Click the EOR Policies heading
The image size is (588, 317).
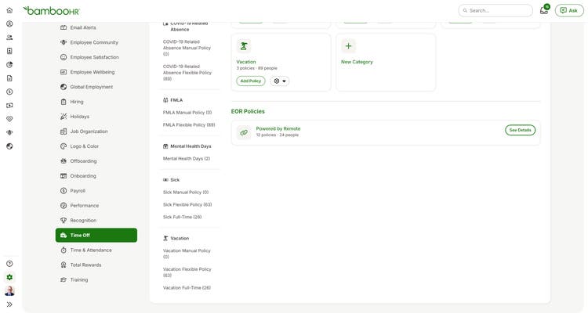click(248, 111)
